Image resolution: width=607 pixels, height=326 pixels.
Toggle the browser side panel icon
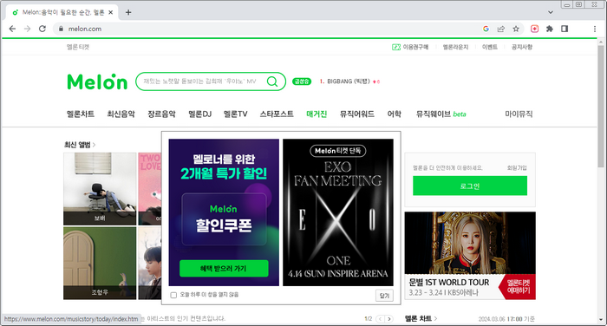tap(565, 29)
